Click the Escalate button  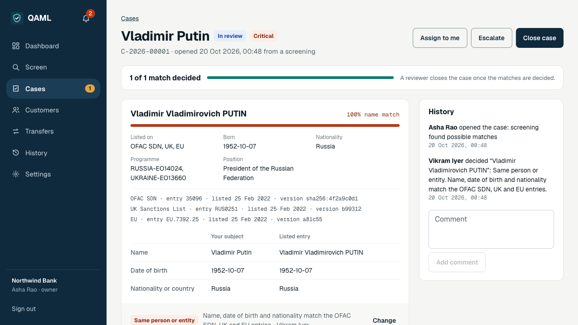click(x=491, y=38)
